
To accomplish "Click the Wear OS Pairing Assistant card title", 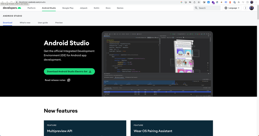I will click(153, 131).
